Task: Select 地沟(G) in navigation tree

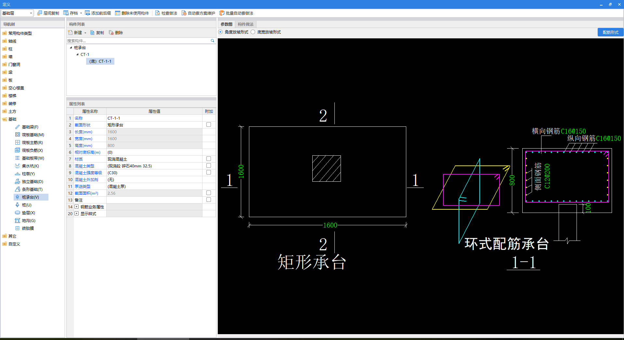Action: tap(29, 221)
